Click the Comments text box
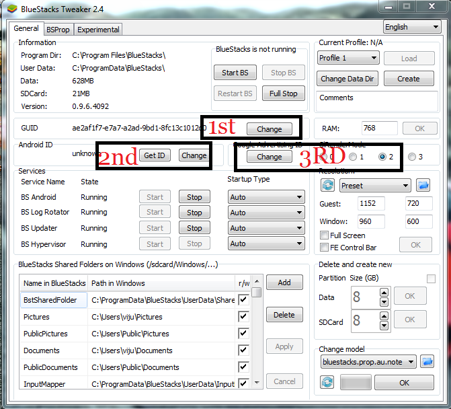This screenshot has height=409, width=451. pyautogui.click(x=377, y=101)
